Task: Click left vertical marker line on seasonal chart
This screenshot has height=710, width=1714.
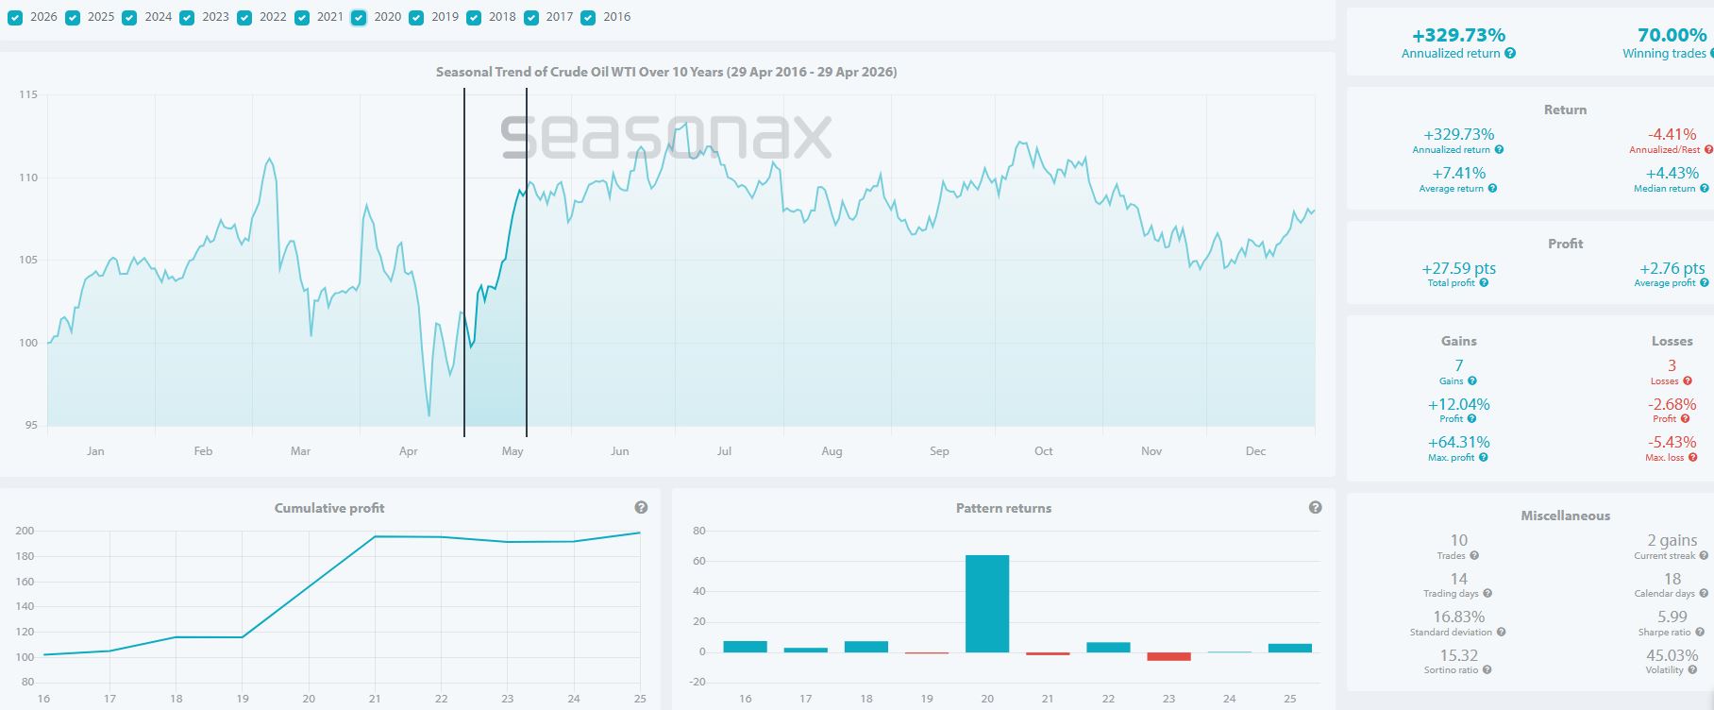Action: (x=464, y=262)
